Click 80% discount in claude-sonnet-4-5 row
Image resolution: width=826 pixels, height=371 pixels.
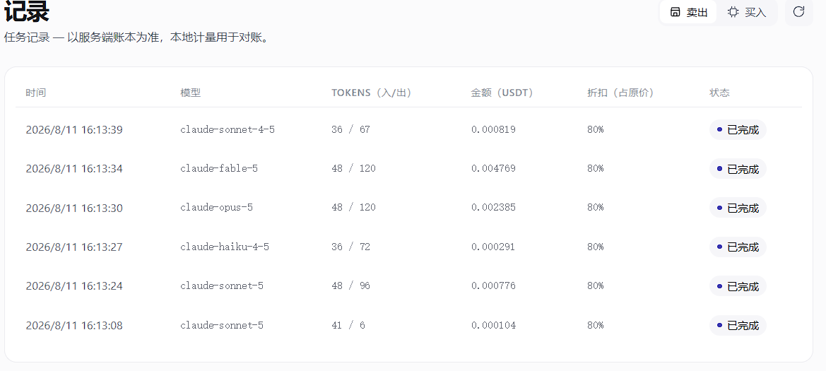(x=596, y=129)
